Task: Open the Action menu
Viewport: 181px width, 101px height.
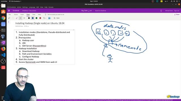Action: click(19, 7)
